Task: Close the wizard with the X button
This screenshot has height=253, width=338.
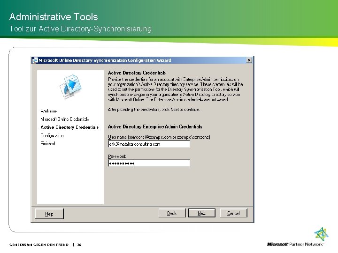Action: [x=249, y=60]
